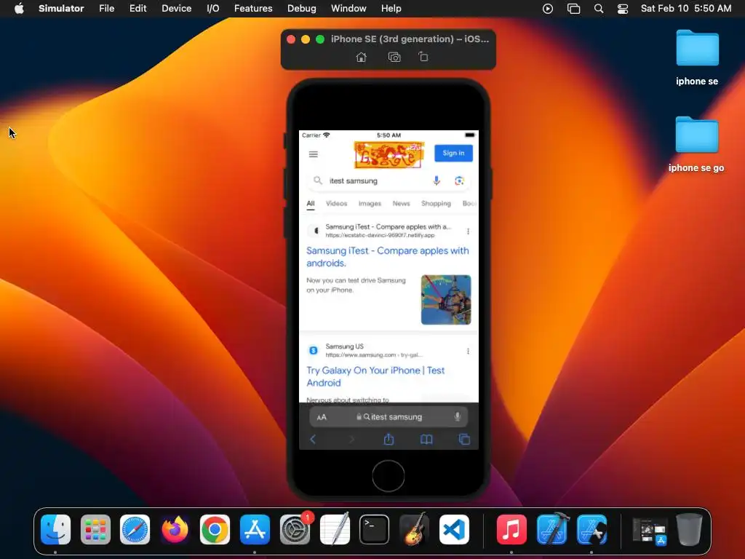Screen dimensions: 745x559
Task: Open the Features menu
Action: pos(253,9)
